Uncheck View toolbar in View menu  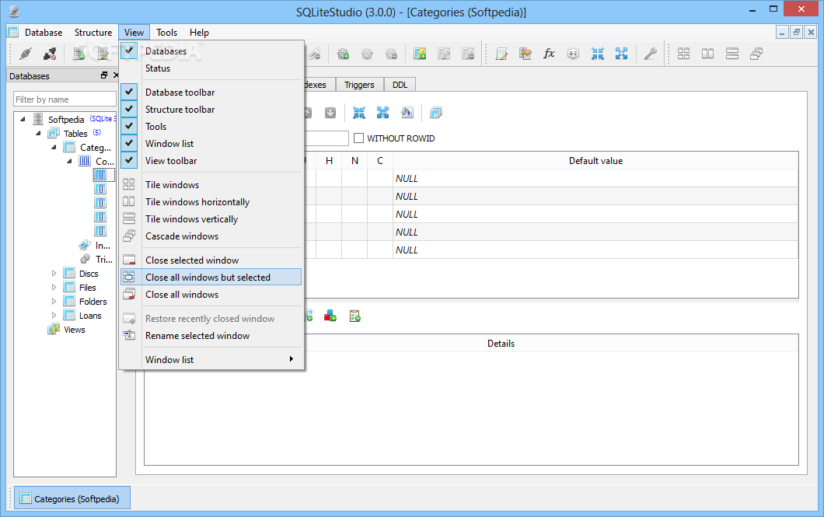[x=211, y=161]
